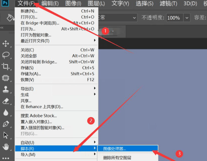207x161 pixels.
Task: Select the Crop tool
Action: (5, 66)
